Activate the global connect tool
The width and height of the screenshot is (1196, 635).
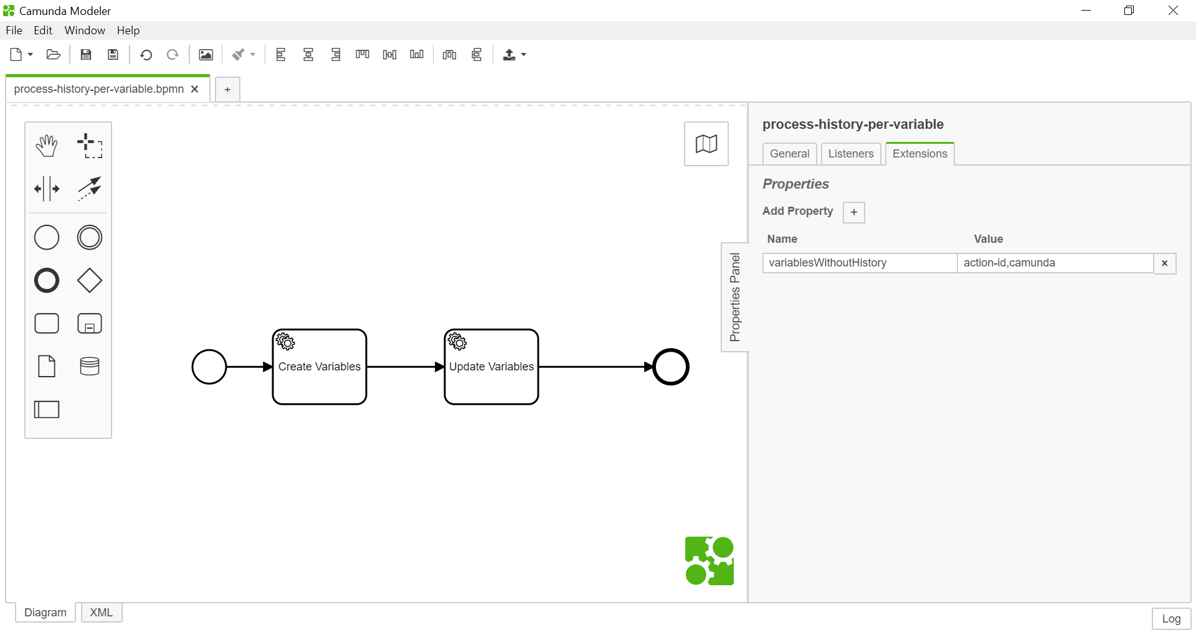click(x=90, y=188)
